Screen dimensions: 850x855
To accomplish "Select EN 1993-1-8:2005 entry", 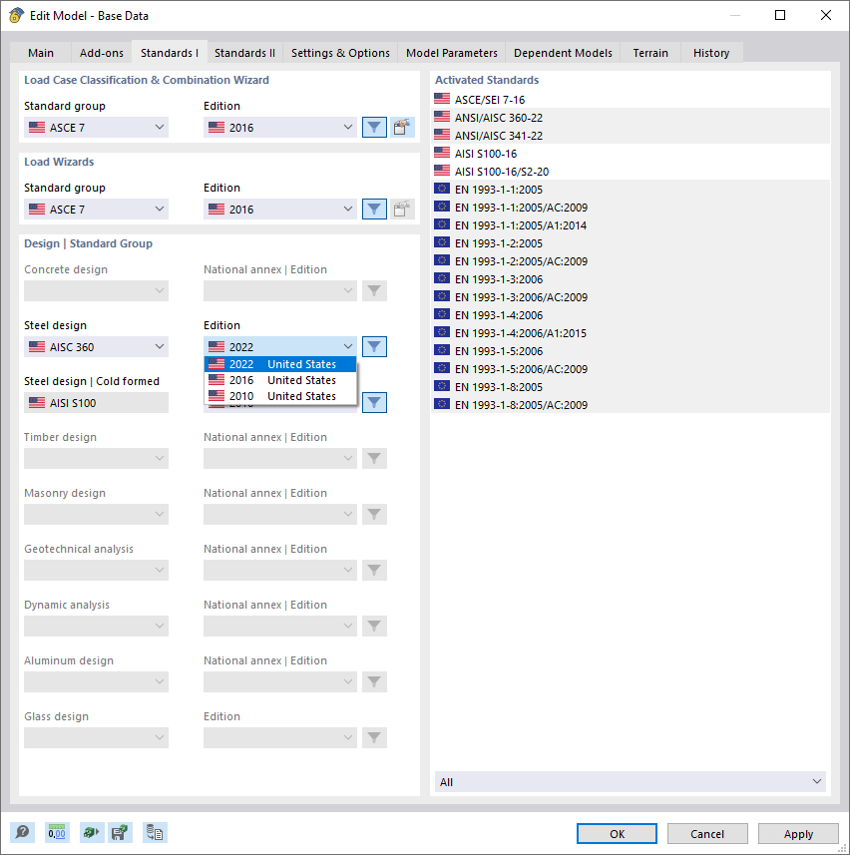I will pyautogui.click(x=631, y=388).
